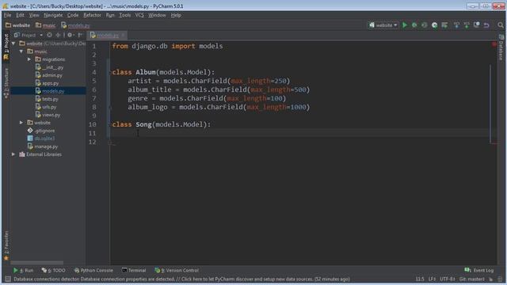Screen dimensions: 507x285
Task: Click the Collapse All icon in Project panel
Action: 58,35
